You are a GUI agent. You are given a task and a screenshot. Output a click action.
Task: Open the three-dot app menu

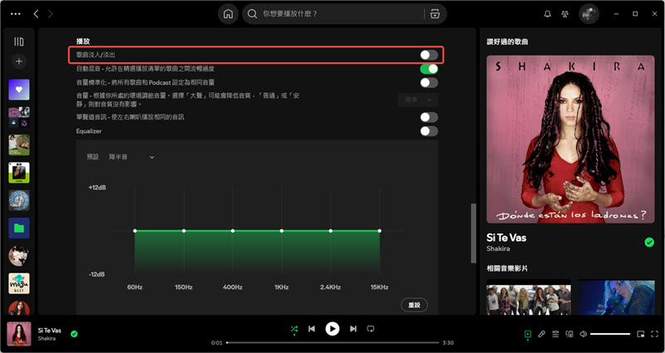(x=15, y=14)
